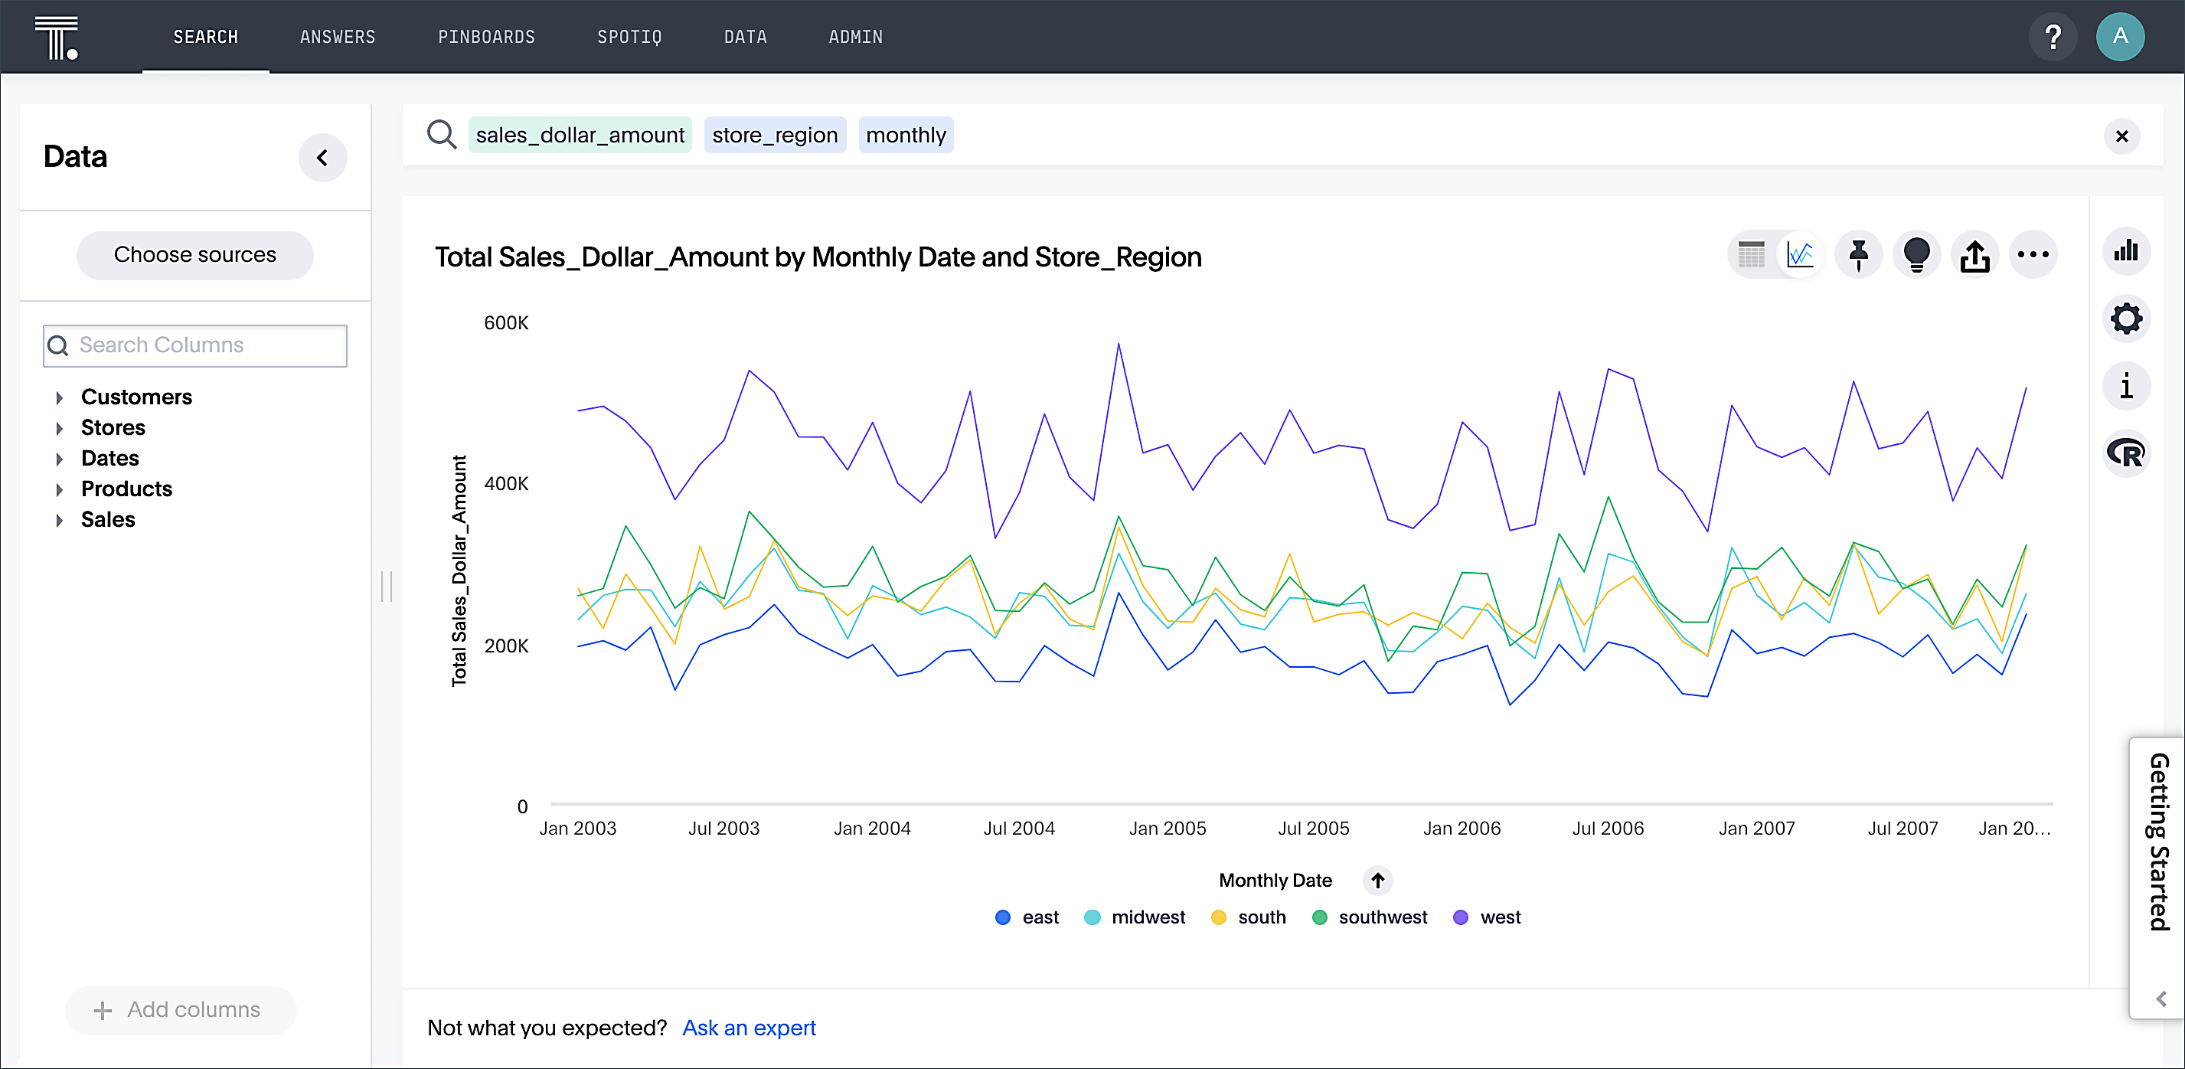
Task: Expand the Dates tree node
Action: click(x=58, y=458)
